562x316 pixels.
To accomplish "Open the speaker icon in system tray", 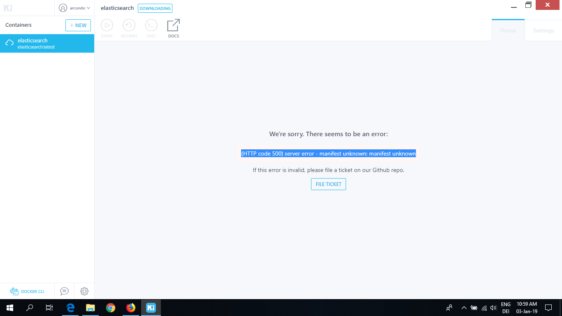I will 493,307.
